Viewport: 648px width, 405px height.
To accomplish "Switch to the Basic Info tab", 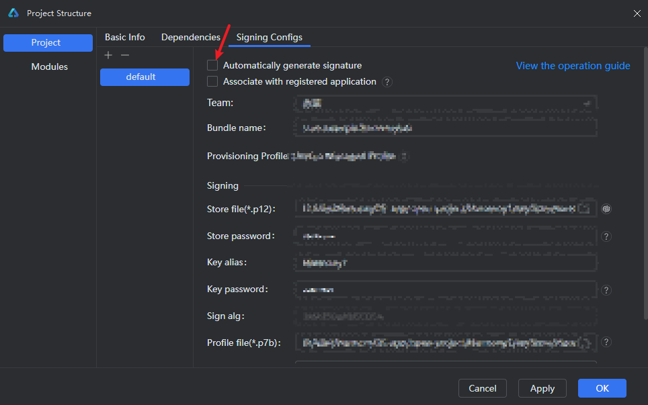I will [x=124, y=38].
